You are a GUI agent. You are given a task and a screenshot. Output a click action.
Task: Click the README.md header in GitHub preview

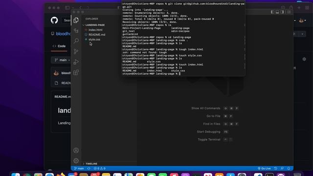click(x=63, y=97)
